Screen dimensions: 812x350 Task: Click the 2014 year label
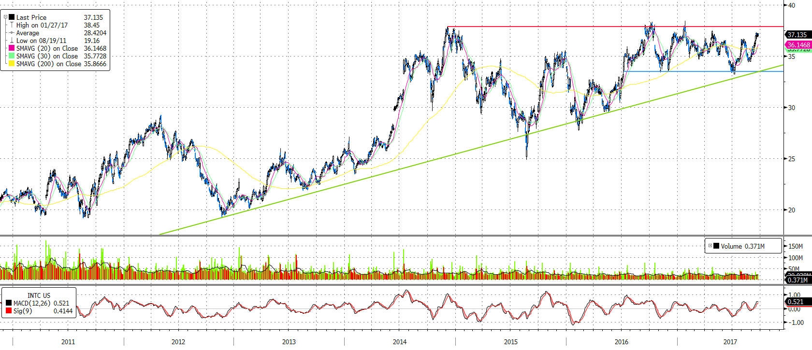pyautogui.click(x=400, y=342)
